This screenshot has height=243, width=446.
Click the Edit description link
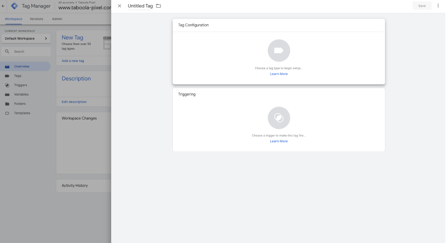(74, 102)
